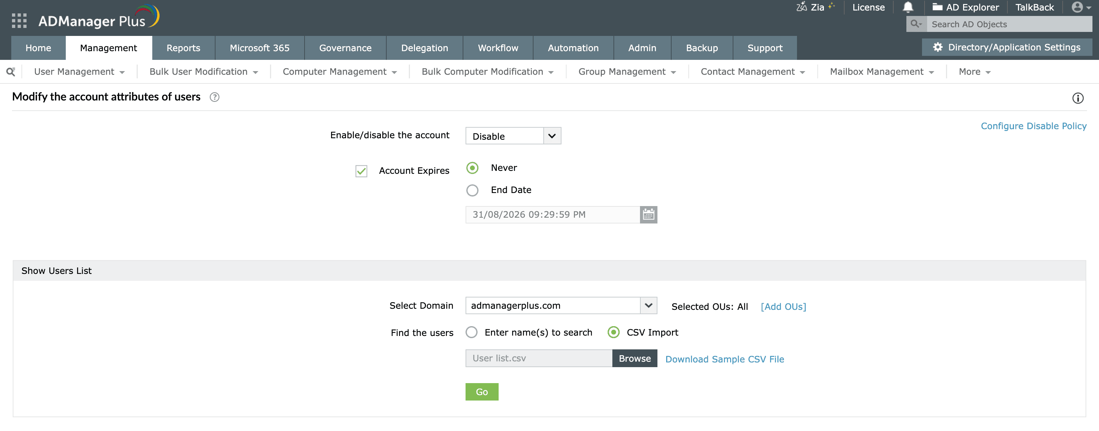Viewport: 1099px width, 431px height.
Task: Switch to the Delegation tab
Action: tap(424, 48)
